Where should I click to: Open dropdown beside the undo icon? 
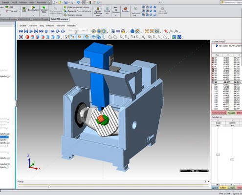[81, 2]
